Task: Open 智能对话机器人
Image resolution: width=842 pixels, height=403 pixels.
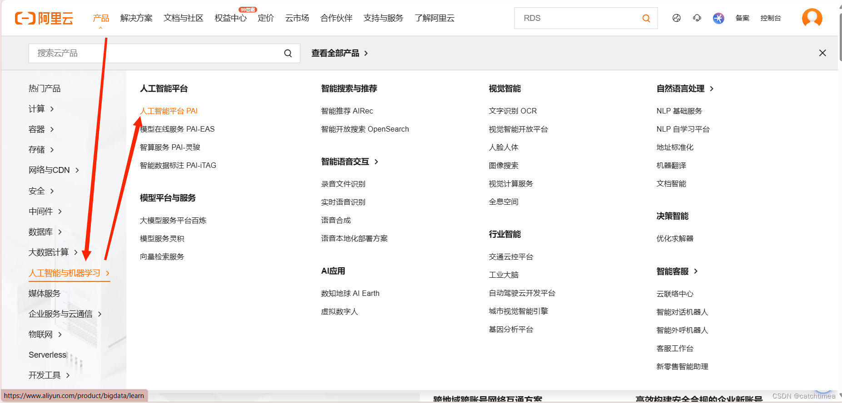Action: click(682, 312)
